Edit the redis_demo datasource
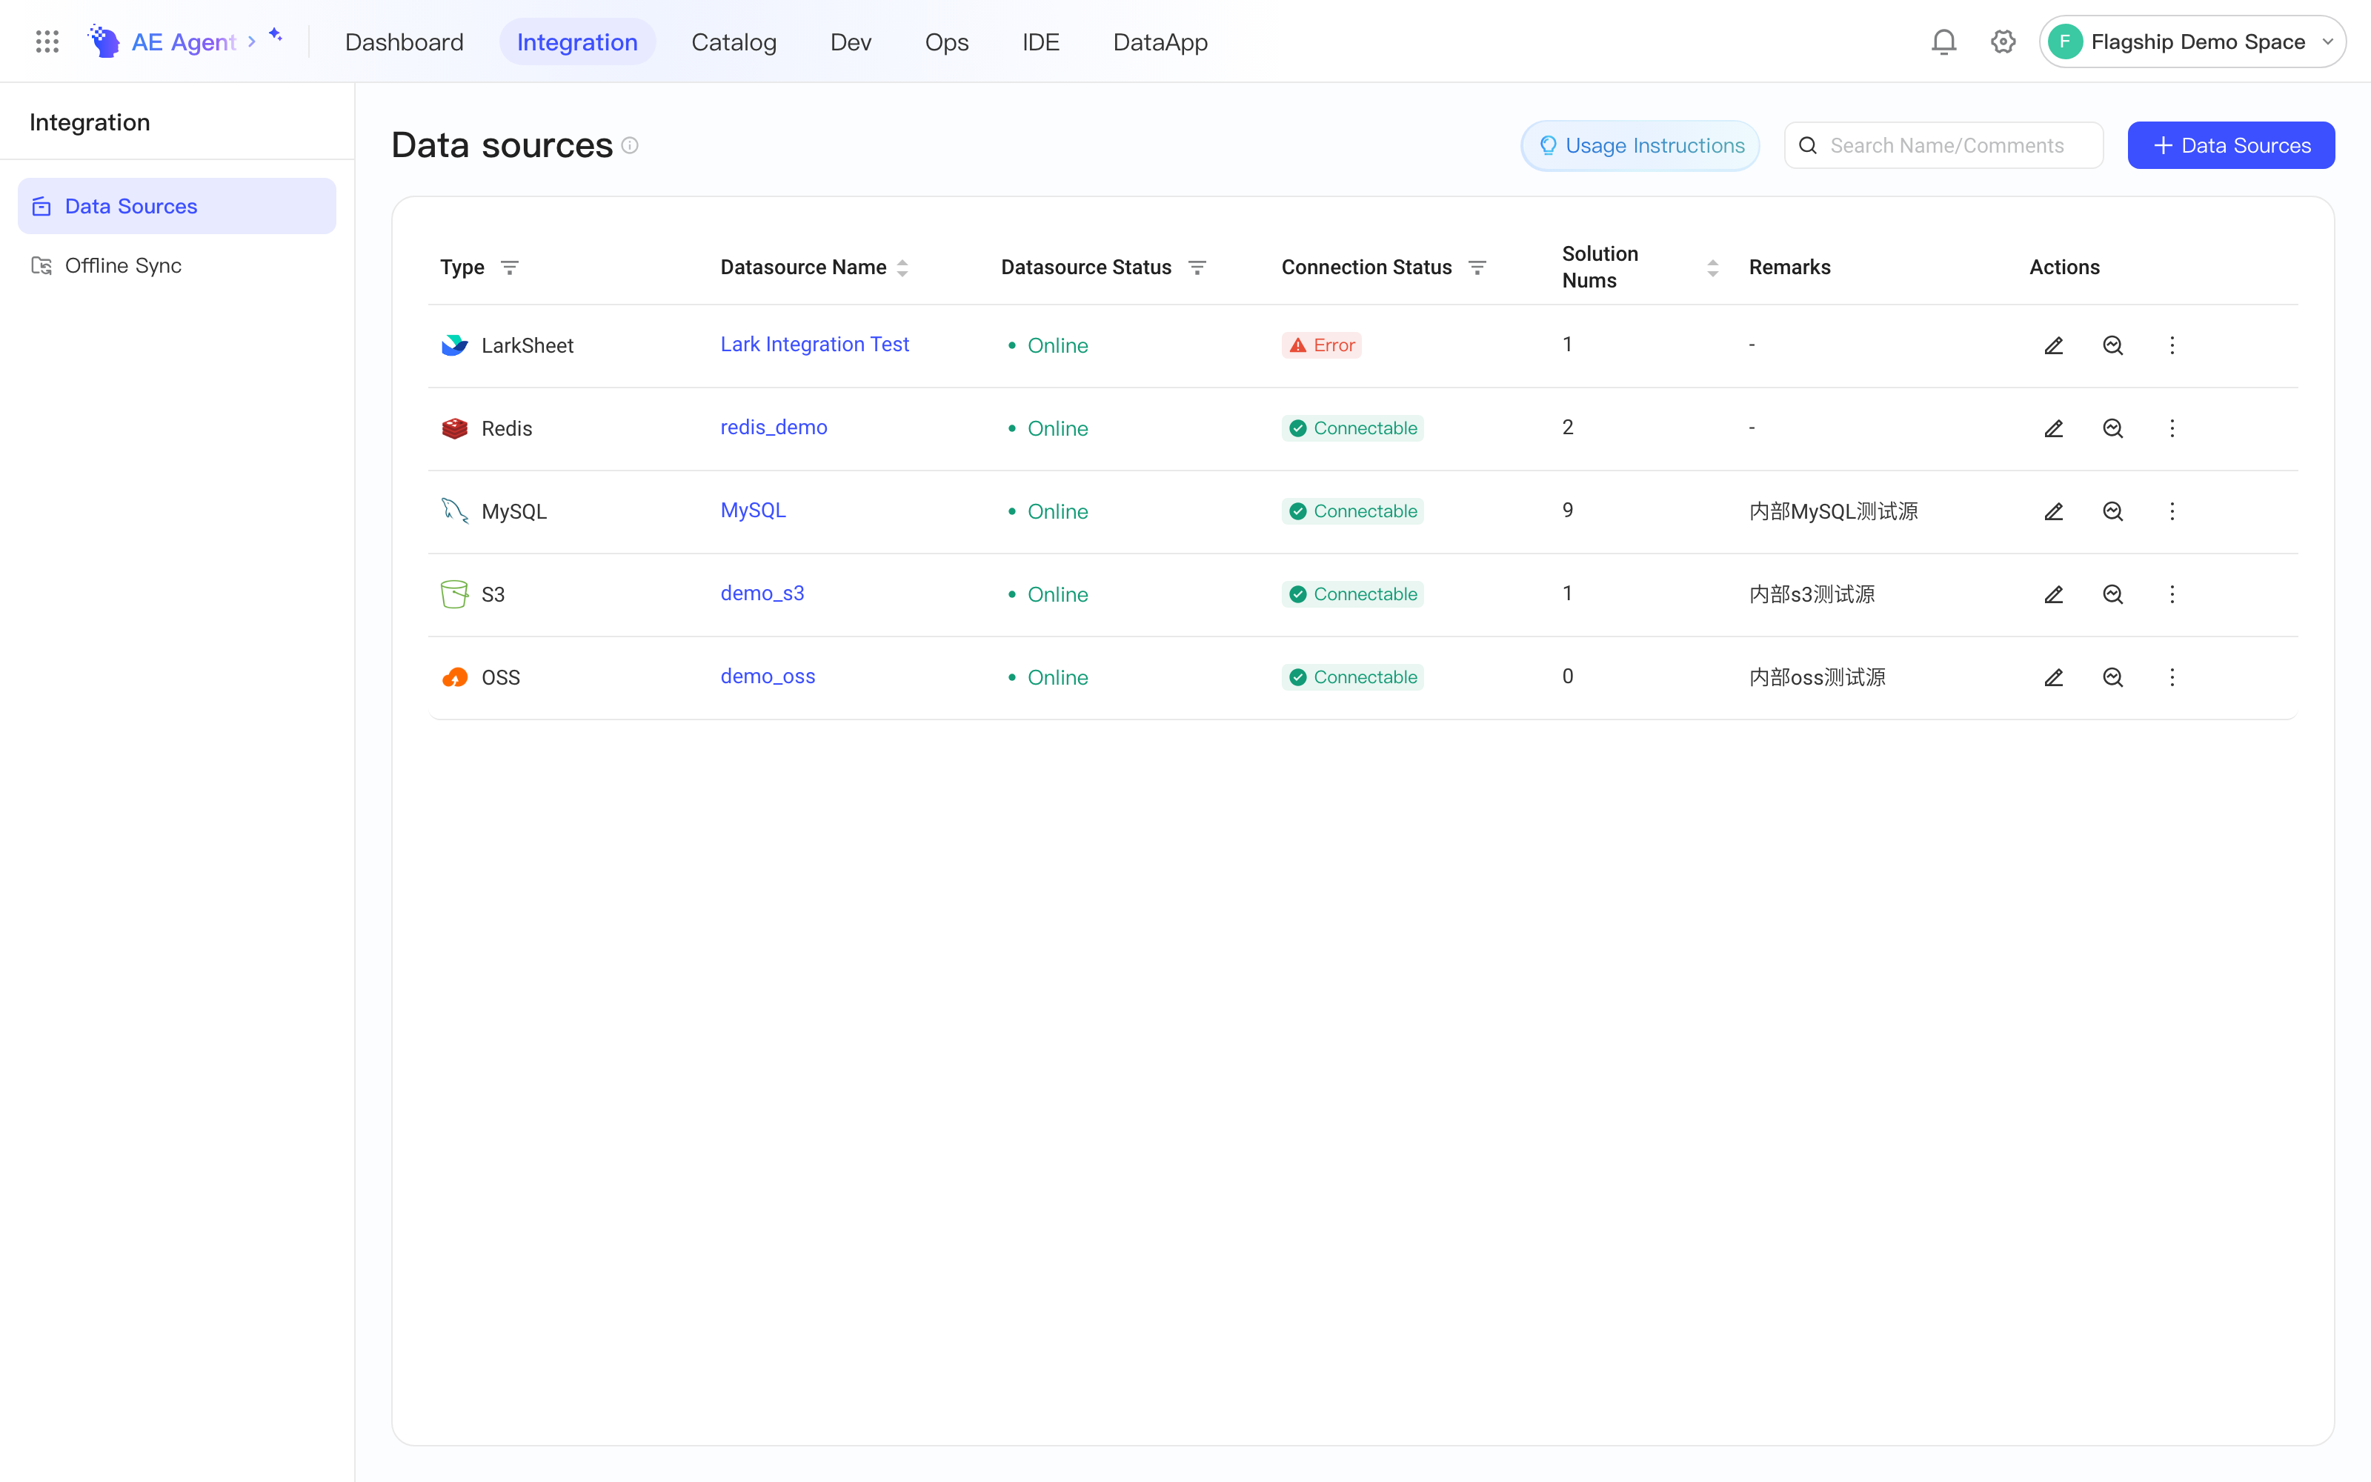 tap(2054, 428)
